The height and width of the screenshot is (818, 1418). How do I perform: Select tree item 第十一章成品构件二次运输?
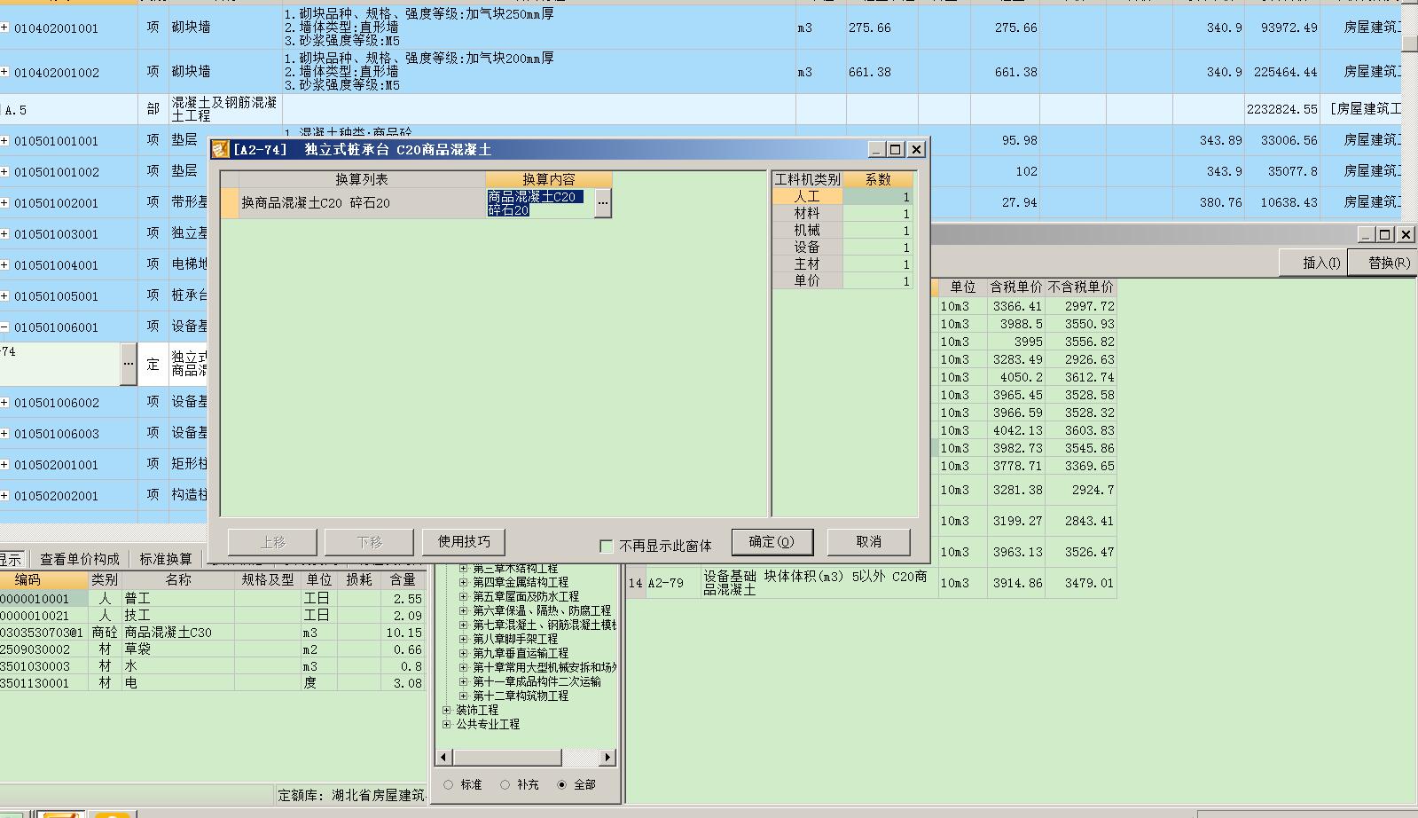point(537,681)
